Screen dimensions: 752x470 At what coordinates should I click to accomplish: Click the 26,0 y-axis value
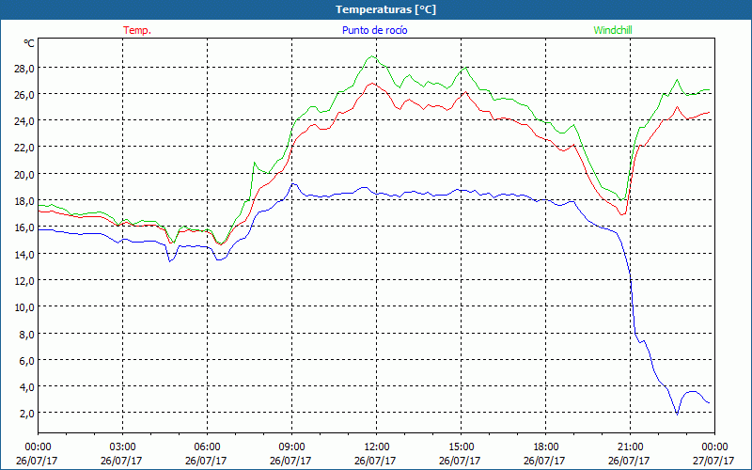pyautogui.click(x=23, y=95)
